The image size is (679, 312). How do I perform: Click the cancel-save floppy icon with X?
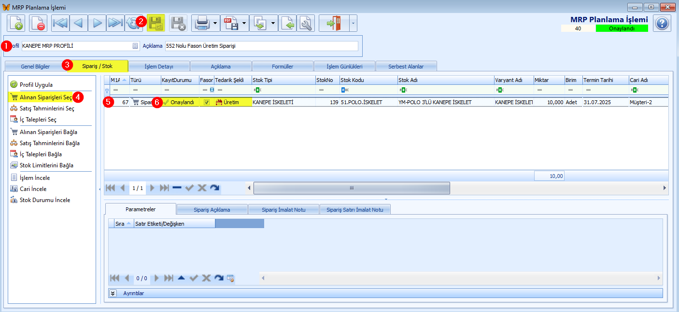(178, 23)
